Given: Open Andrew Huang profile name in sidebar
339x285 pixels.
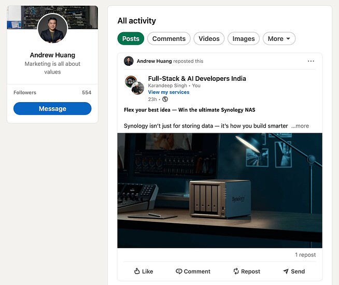Looking at the screenshot, I should click(52, 55).
